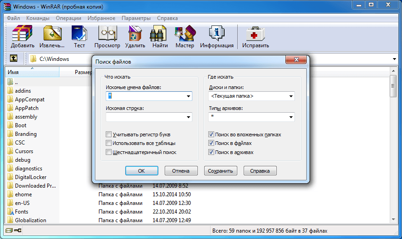Viewport: 402px width, 239px height.
Task: Expand Искомые имена файлов dropdown
Action: tap(188, 96)
